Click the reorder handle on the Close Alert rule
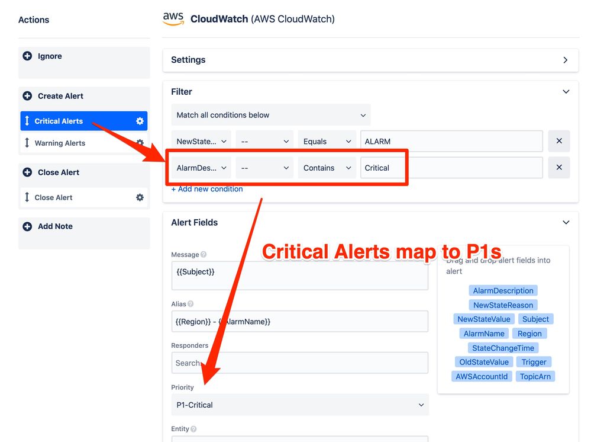The image size is (591, 442). click(27, 197)
